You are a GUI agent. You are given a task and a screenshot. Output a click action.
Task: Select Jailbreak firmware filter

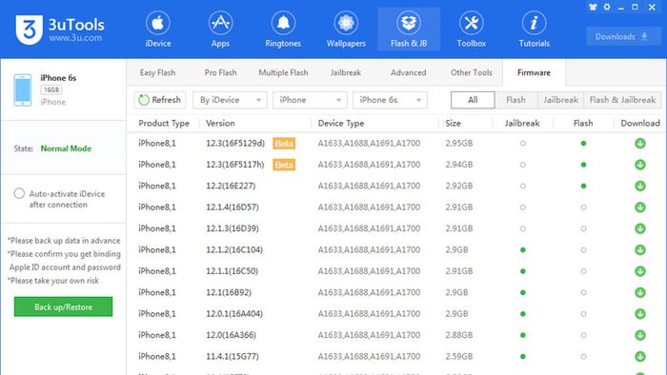[x=560, y=100]
